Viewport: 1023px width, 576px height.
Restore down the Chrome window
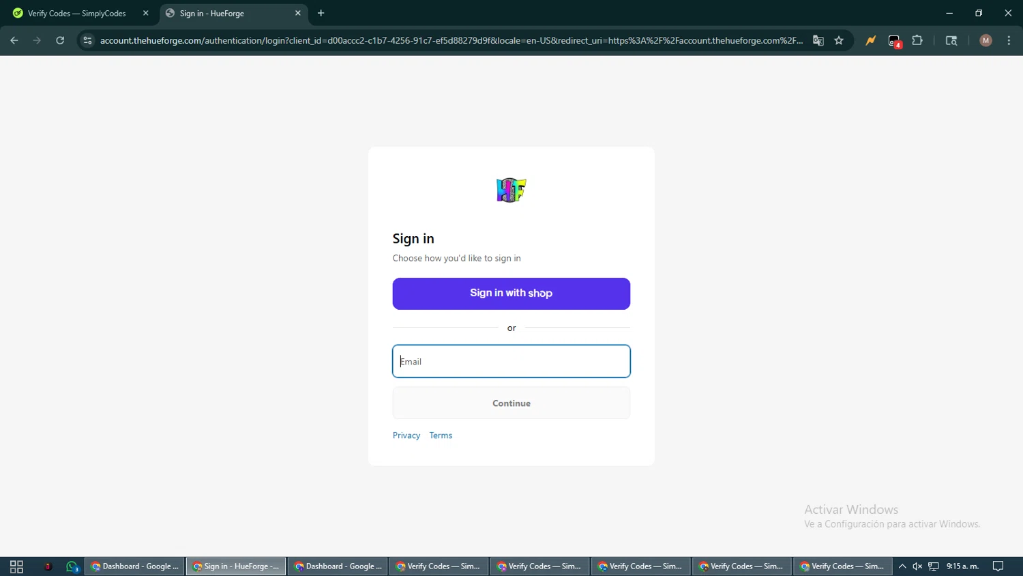point(979,13)
